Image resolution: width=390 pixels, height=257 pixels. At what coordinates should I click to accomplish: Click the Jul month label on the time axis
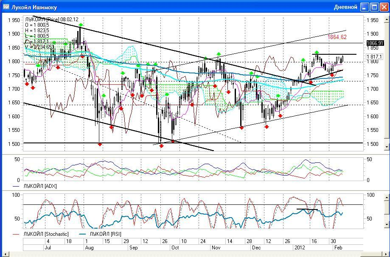[48, 248]
